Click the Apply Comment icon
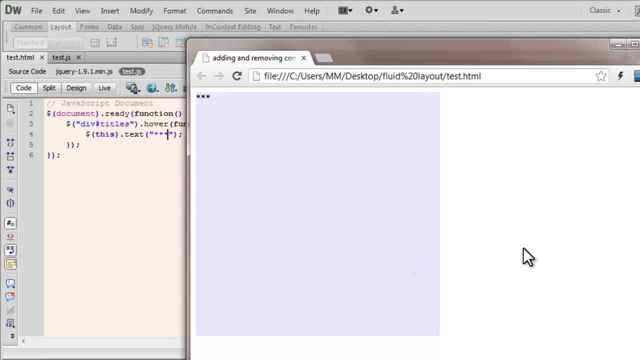The height and width of the screenshot is (360, 640). point(10,283)
